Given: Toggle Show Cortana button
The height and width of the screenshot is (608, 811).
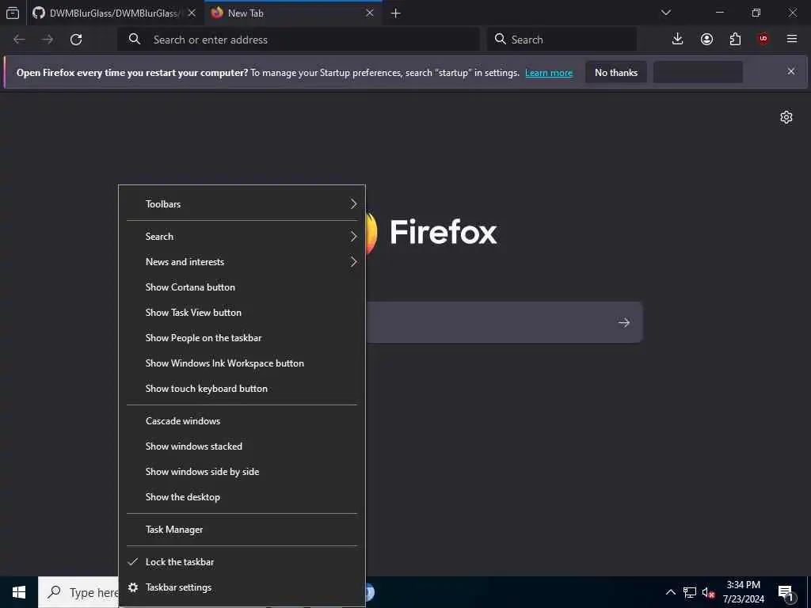Looking at the screenshot, I should 242,287.
